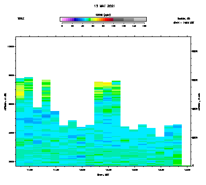This screenshot has height=185, width=206.
Task: Click the yellow patch in the first data column
Action: tap(20, 92)
